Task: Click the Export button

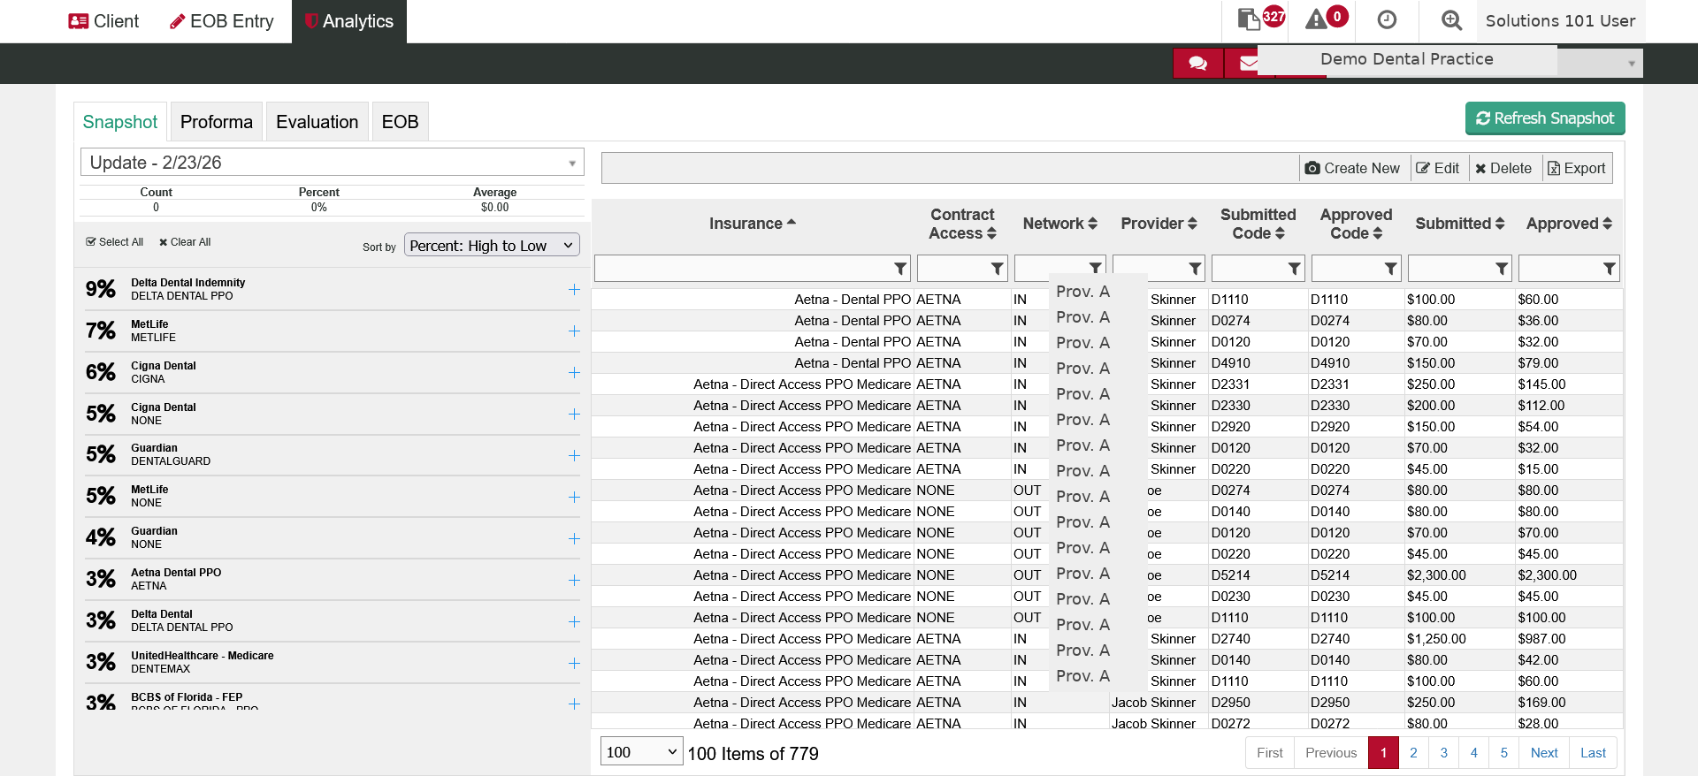Action: [1577, 168]
